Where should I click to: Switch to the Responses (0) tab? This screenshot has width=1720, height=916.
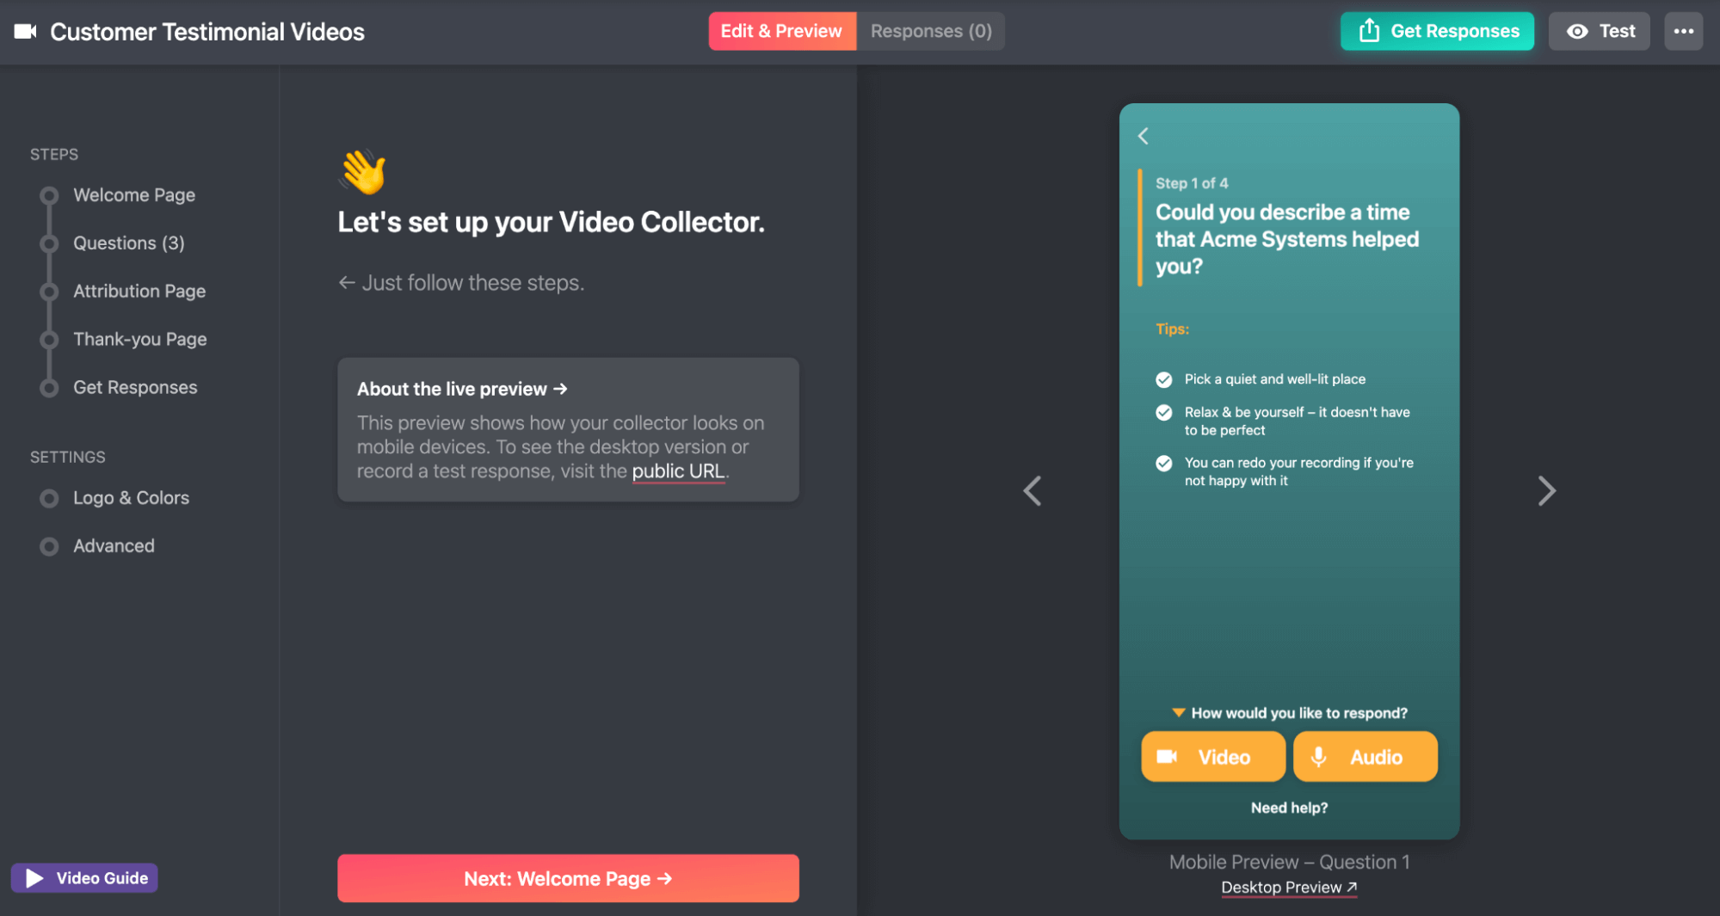(930, 31)
